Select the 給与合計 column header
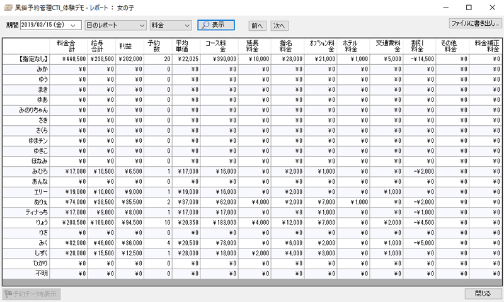 101,46
